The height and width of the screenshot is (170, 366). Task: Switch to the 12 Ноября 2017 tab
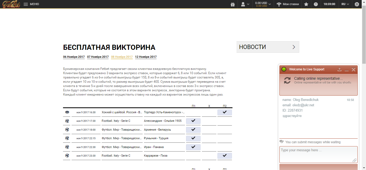(x=146, y=57)
